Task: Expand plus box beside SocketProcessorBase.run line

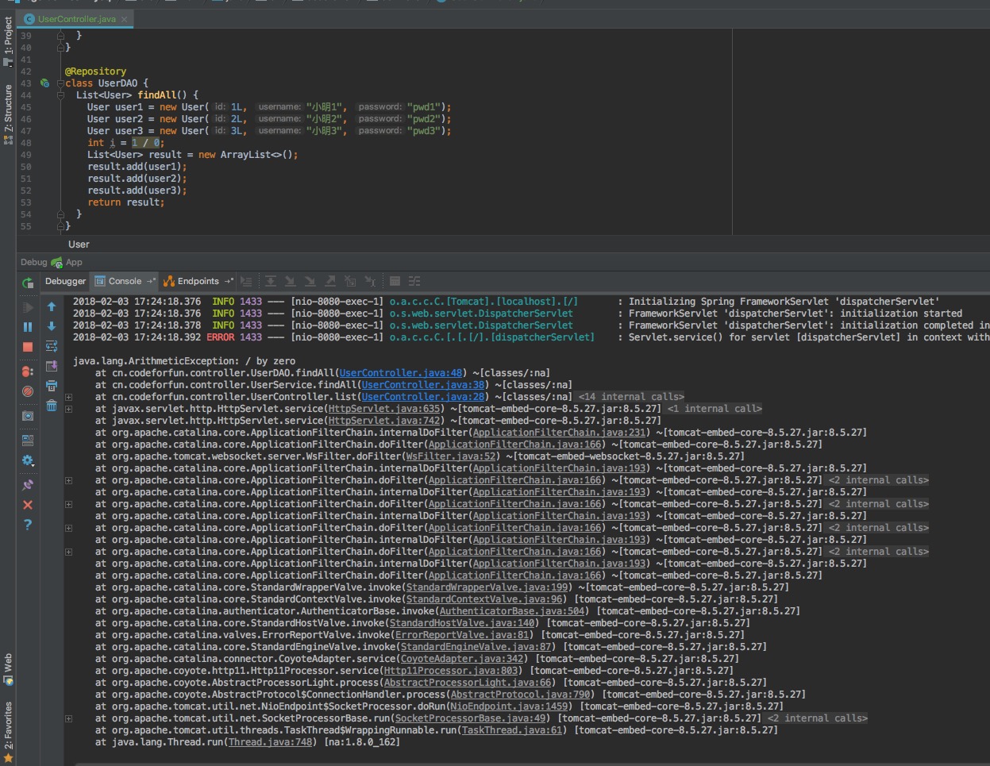Action: pyautogui.click(x=69, y=718)
